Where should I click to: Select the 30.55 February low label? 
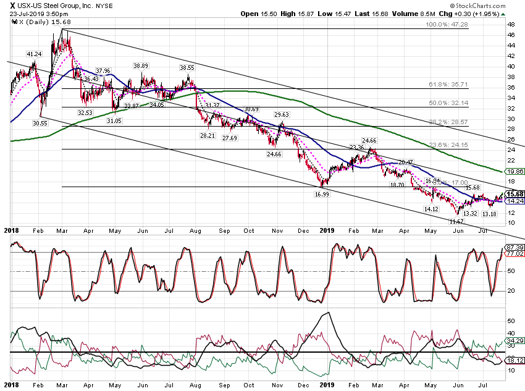click(x=40, y=123)
